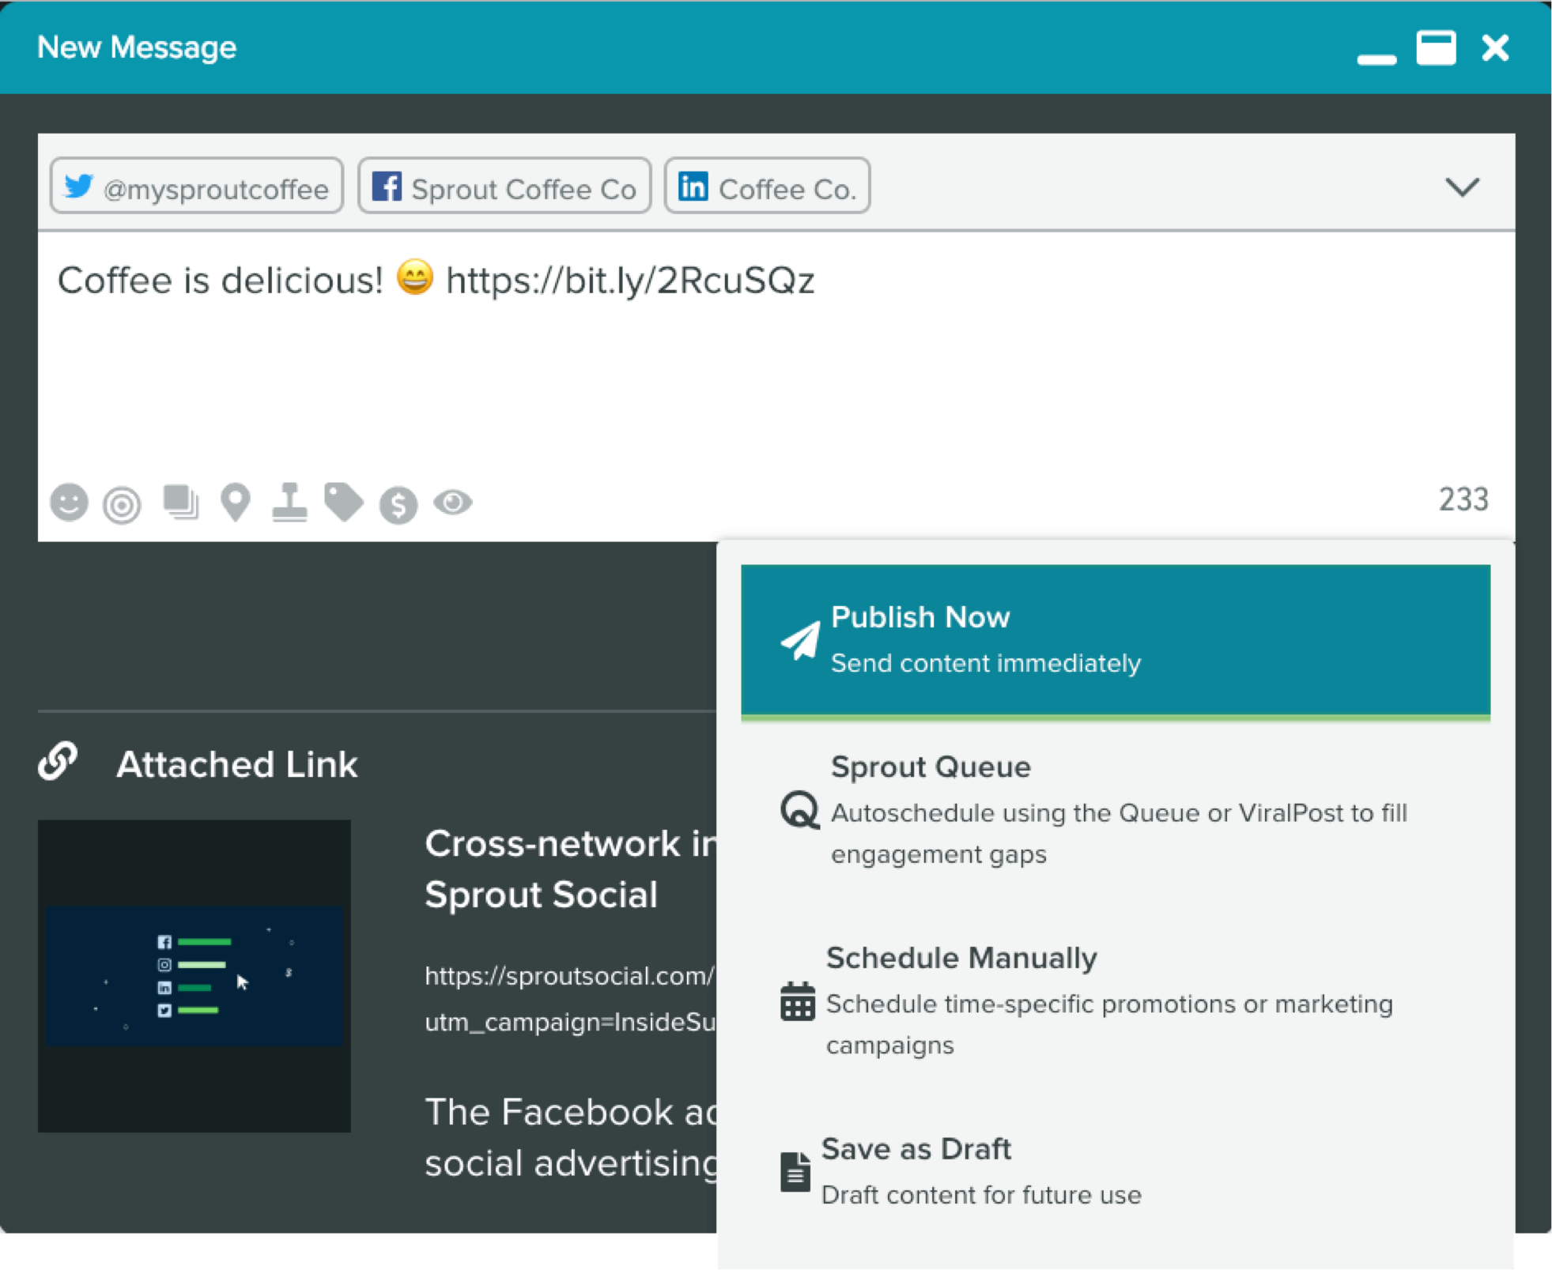This screenshot has width=1552, height=1270.
Task: Click the approval stamp icon
Action: (289, 503)
